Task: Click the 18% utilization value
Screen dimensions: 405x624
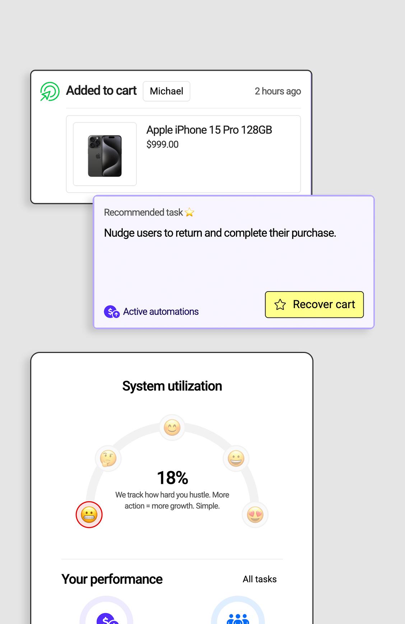Action: pos(172,478)
